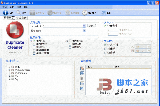Click the My Documents folder icon
Viewport: 160px width, 106px height.
click(12, 70)
